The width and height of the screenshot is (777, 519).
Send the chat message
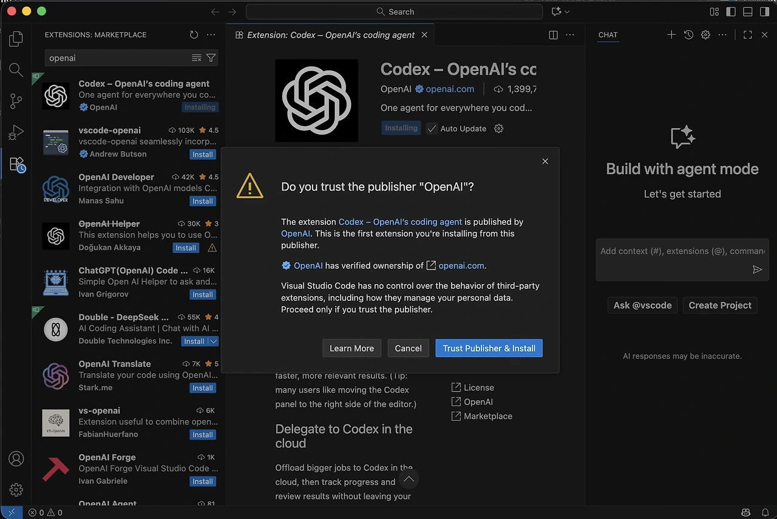click(x=757, y=270)
